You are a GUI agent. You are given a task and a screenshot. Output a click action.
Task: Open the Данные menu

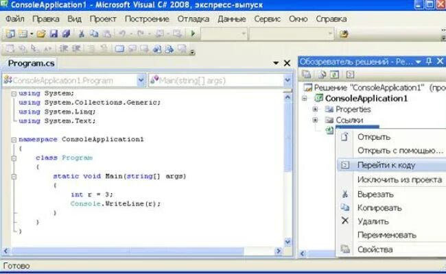232,19
